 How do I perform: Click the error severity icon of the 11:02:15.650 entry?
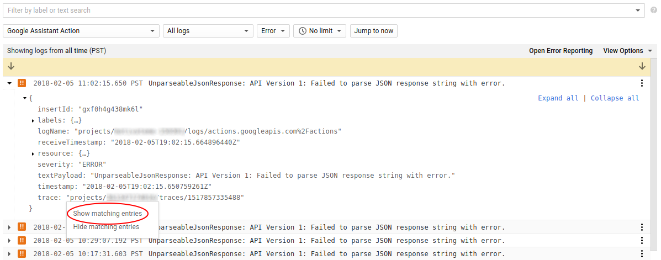tap(22, 83)
